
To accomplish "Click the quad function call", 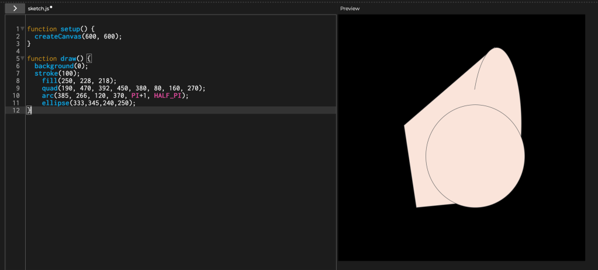I will coord(50,88).
